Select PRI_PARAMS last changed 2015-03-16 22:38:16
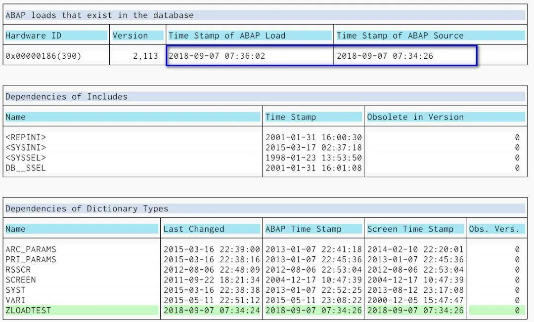This screenshot has height=322, width=534. coord(212,259)
